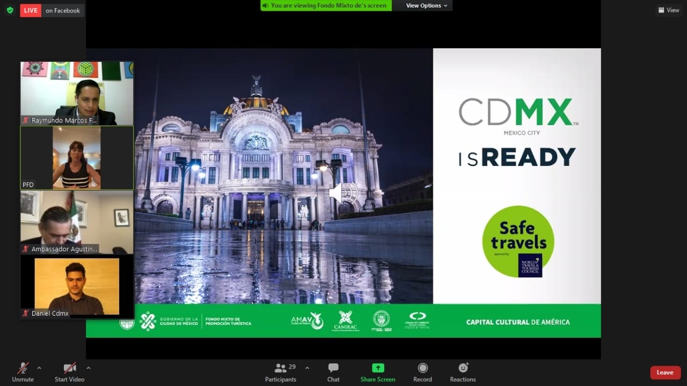Click the muted mic icon next to Raymundo Marcos
687x386 pixels.
pyautogui.click(x=26, y=120)
